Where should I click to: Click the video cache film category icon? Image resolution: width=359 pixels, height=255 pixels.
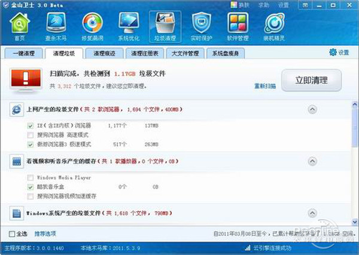[17, 162]
